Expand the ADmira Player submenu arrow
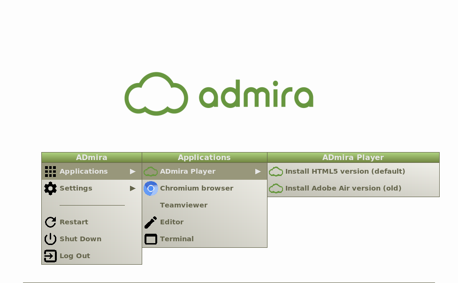This screenshot has height=283, width=458. [258, 171]
